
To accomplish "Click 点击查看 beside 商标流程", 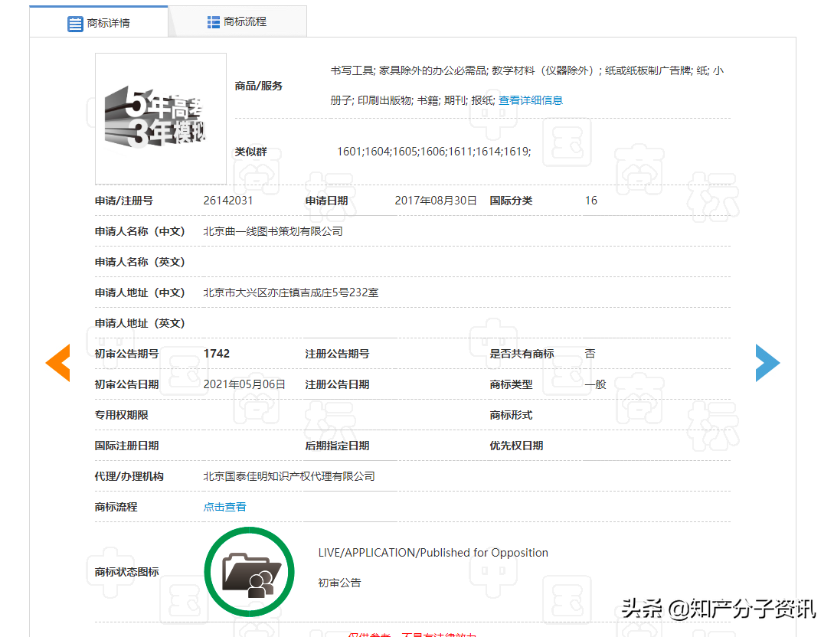I will 224,507.
